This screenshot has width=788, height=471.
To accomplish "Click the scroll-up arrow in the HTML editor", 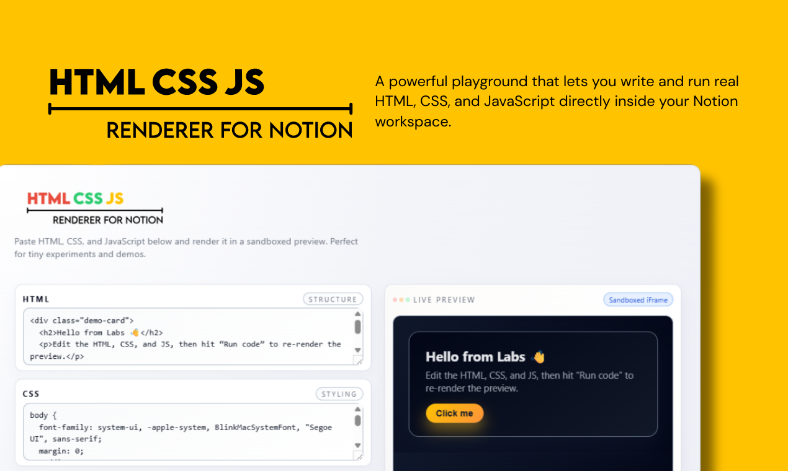I will (357, 314).
